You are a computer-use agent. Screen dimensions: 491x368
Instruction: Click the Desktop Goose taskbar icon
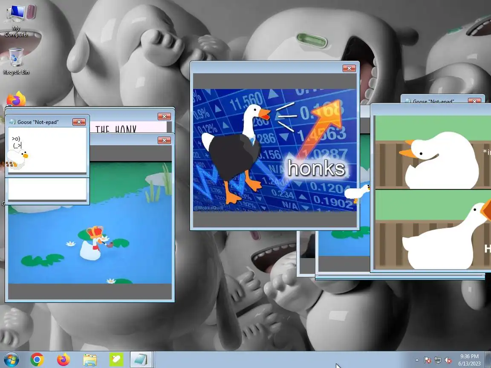[116, 359]
